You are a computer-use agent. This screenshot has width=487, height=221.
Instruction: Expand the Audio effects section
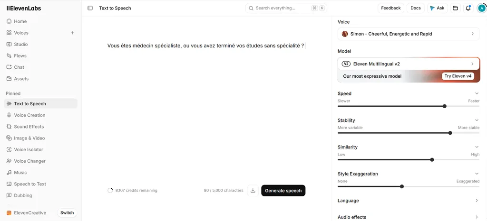click(x=409, y=217)
